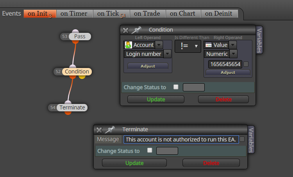This screenshot has height=177, width=293.
Task: Close the Terminate panel with X icon
Action: tap(99, 130)
